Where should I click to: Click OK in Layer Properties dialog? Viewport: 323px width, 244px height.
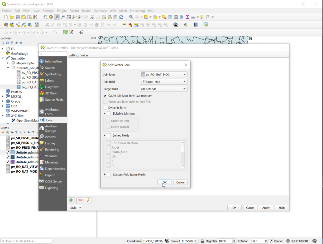click(234, 208)
